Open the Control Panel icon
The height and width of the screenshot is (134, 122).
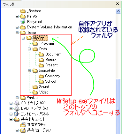pyautogui.click(x=17, y=114)
